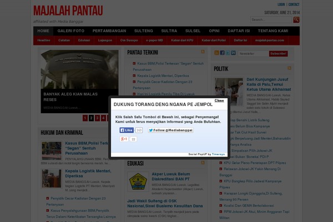
Task: Open the Timersys link in popup footer
Action: (218, 154)
